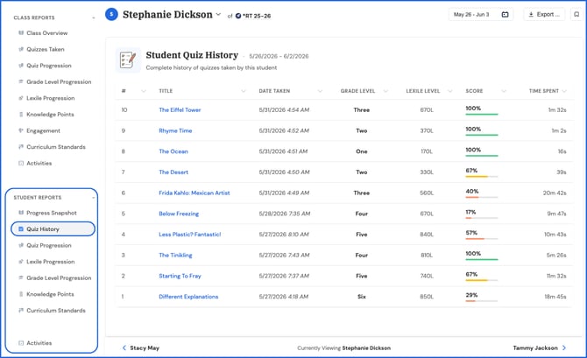Screen dimensions: 587x358
Task: Click the score bar for The Eiffel Tower
Action: click(482, 114)
